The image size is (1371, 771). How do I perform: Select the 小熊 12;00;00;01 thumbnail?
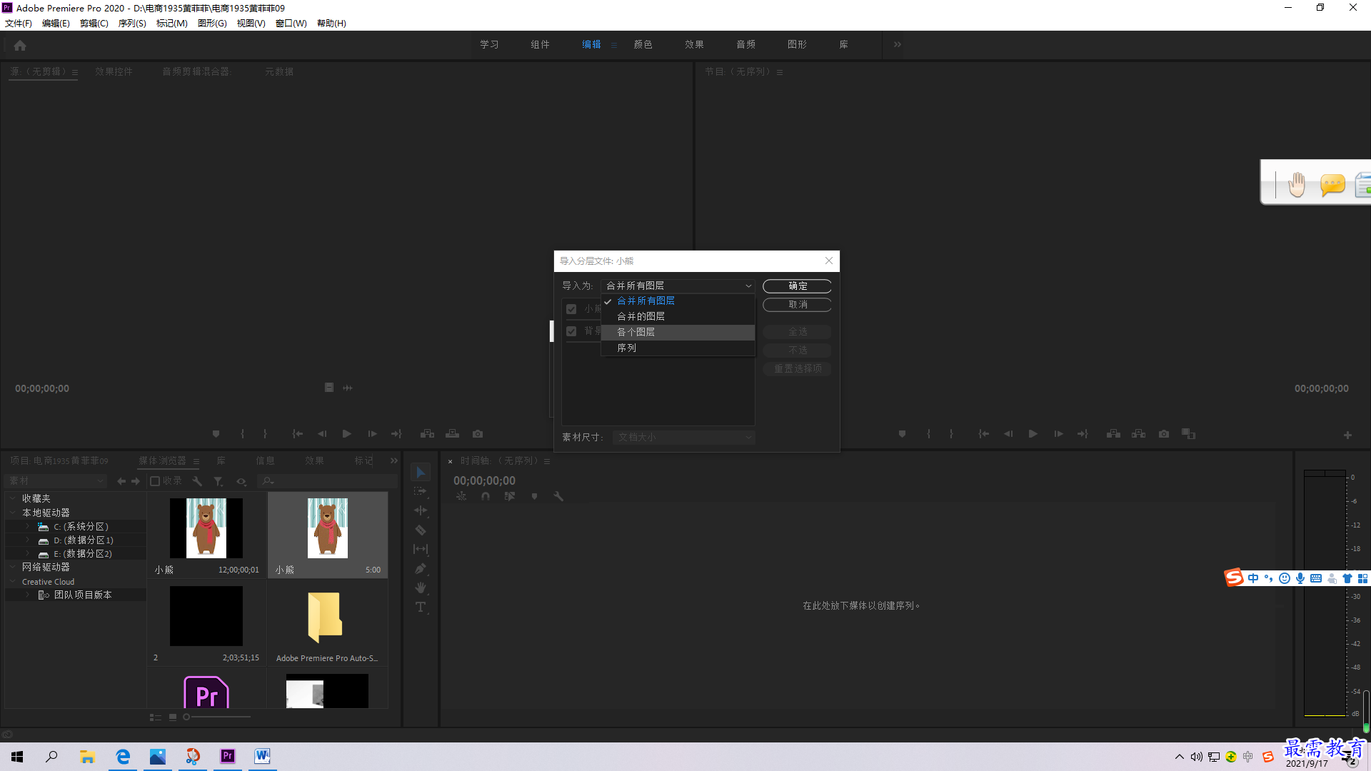coord(206,535)
